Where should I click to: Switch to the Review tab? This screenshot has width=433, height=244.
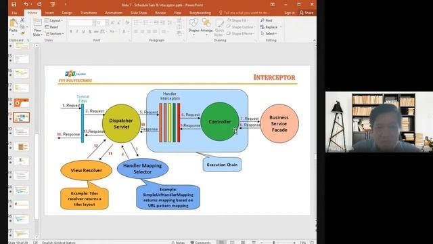tap(160, 13)
